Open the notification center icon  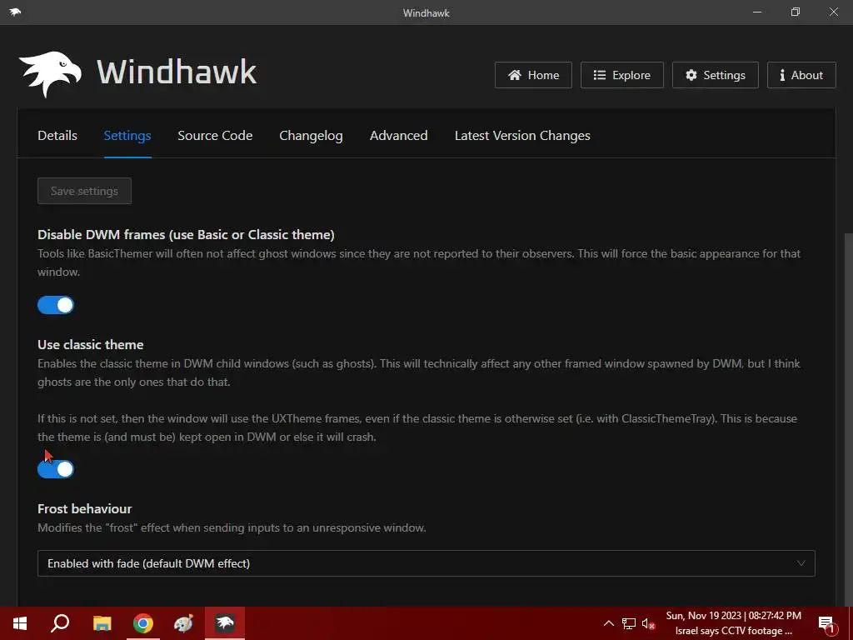tap(826, 624)
